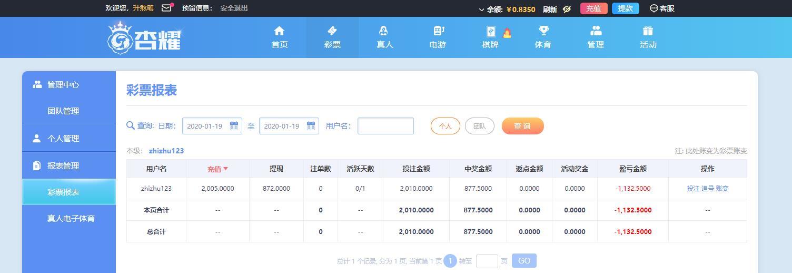The width and height of the screenshot is (792, 273).
Task: Focus the 用户名 username input
Action: pos(385,126)
